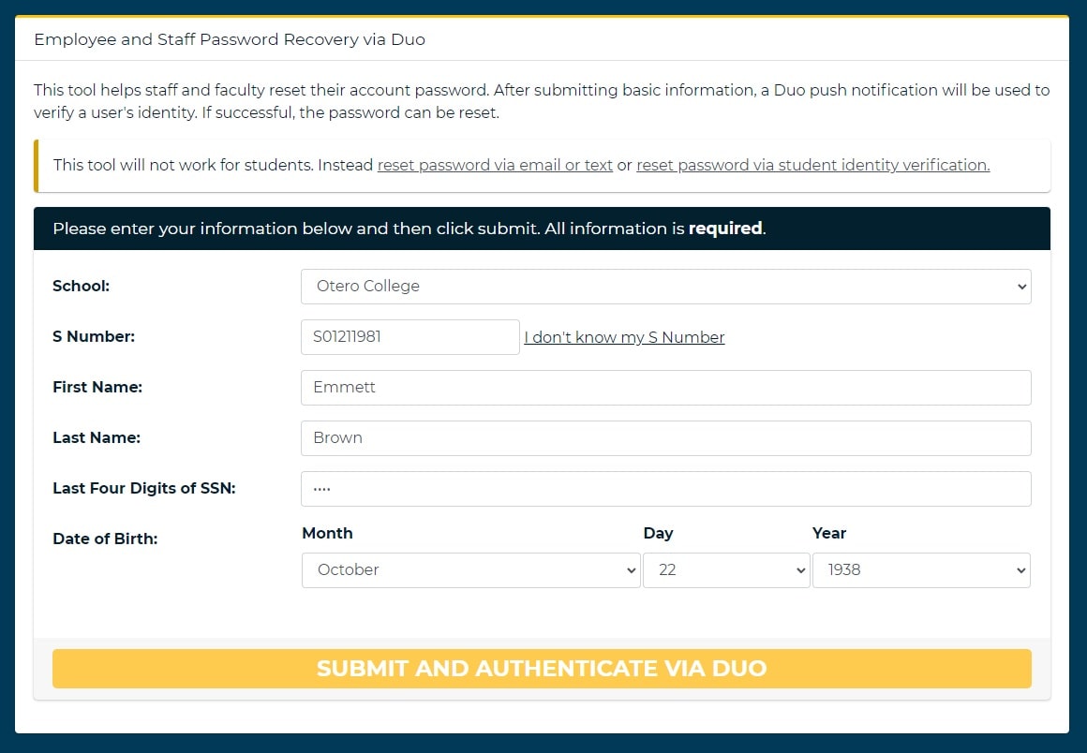This screenshot has height=753, width=1087.
Task: Click the Last Name field containing Brown
Action: pyautogui.click(x=665, y=437)
